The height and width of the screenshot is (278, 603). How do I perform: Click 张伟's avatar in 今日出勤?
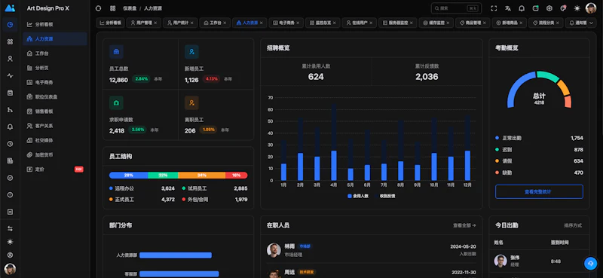[x=500, y=261]
